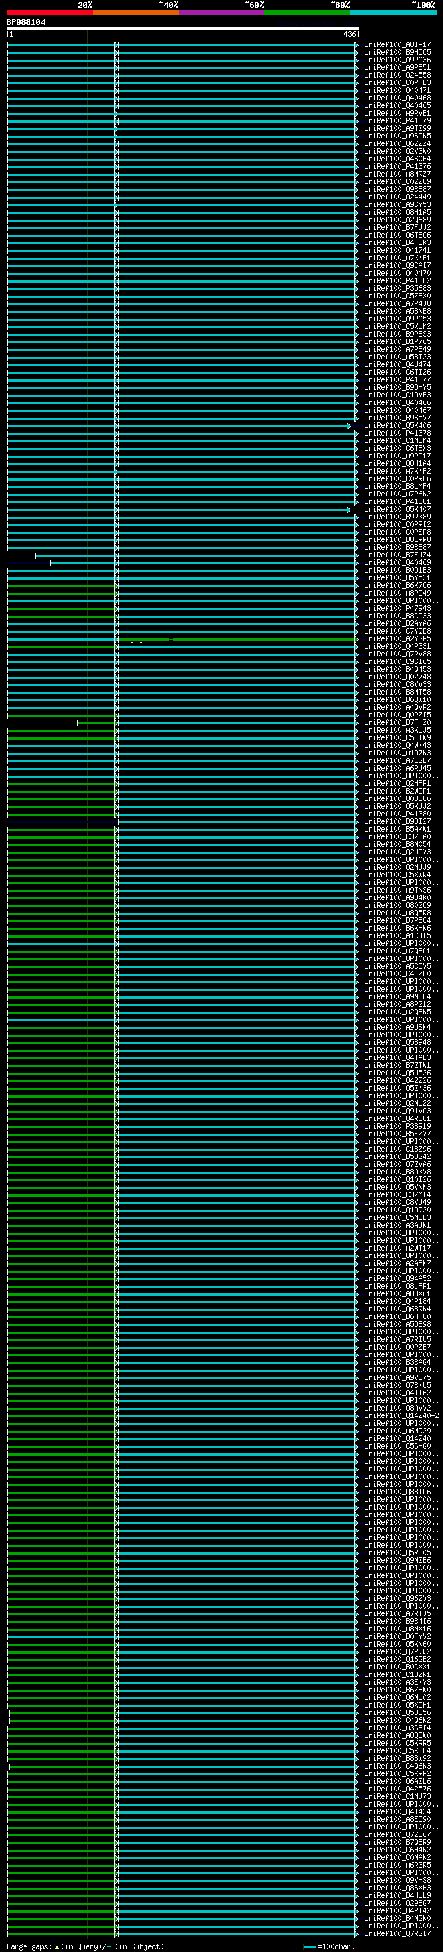Screen dimensions: 443x1952
Task: Select hit UniRef100_Q8H1A5
Action: pyautogui.click(x=397, y=212)
